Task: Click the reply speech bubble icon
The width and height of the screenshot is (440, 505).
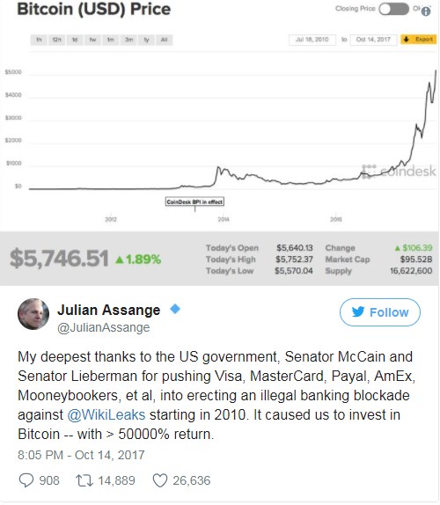Action: click(26, 479)
